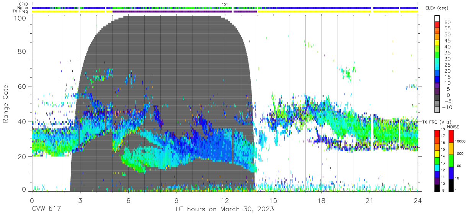Screen dimensions: 470x217
Task: Click the "Noise" row label at top
Action: 23,8
